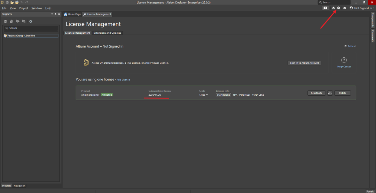
Task: Click the feedback speech bubble icon
Action: pyautogui.click(x=325, y=8)
